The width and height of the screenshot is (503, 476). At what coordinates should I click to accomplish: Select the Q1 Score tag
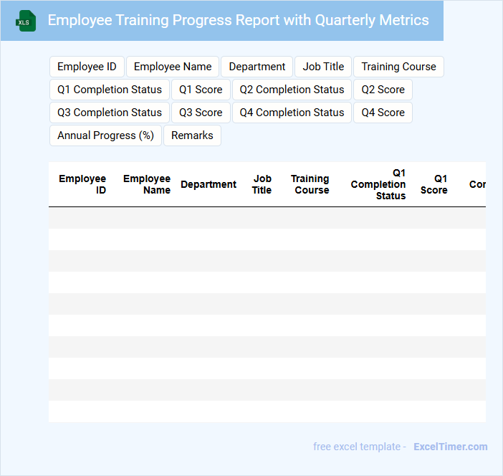point(201,90)
